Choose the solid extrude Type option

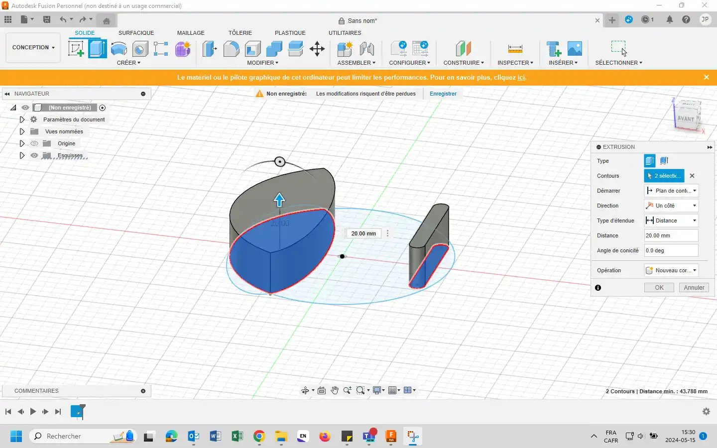tap(650, 161)
